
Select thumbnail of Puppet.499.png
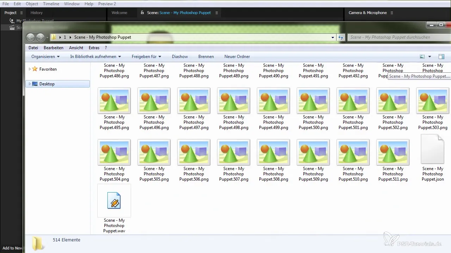coord(273,100)
